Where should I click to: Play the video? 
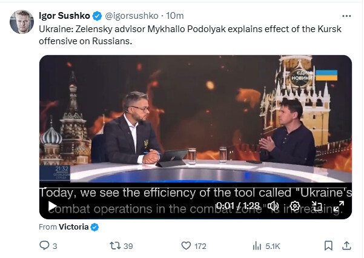[53, 207]
